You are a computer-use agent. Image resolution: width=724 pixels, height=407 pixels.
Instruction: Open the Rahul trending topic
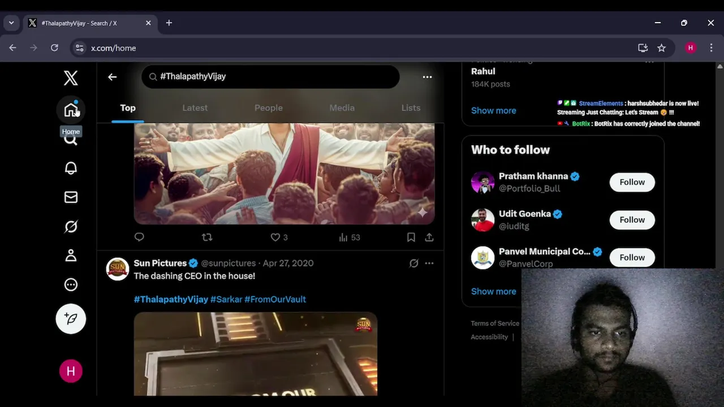[x=483, y=71]
